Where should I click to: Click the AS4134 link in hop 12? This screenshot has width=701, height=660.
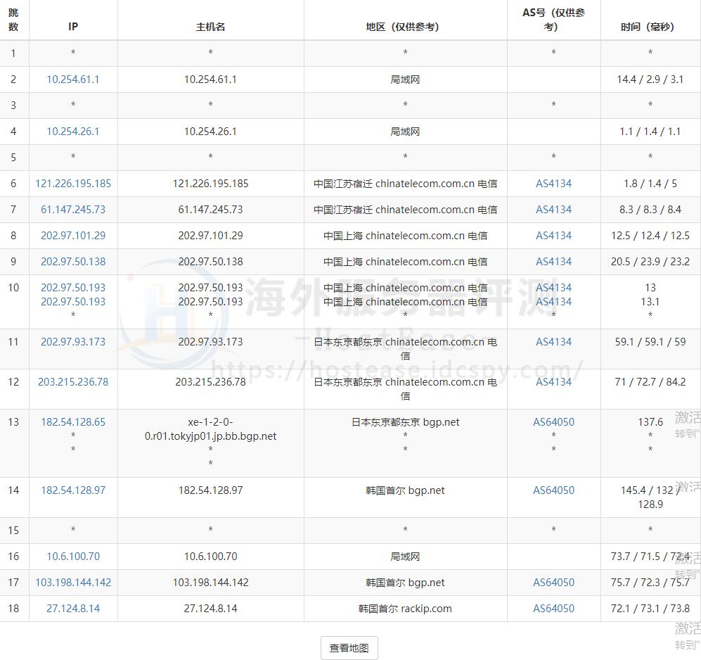click(553, 382)
